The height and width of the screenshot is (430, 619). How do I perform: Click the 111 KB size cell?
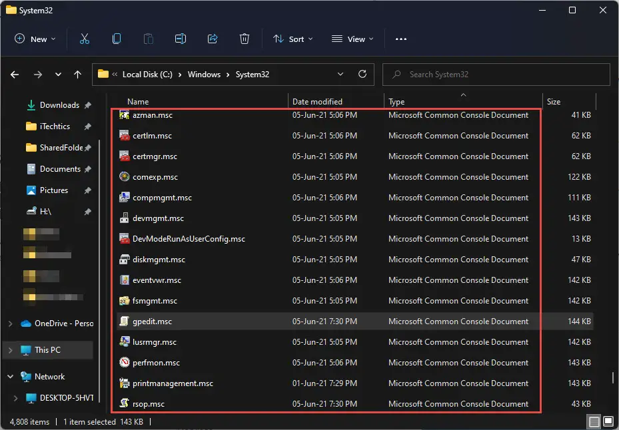click(579, 197)
